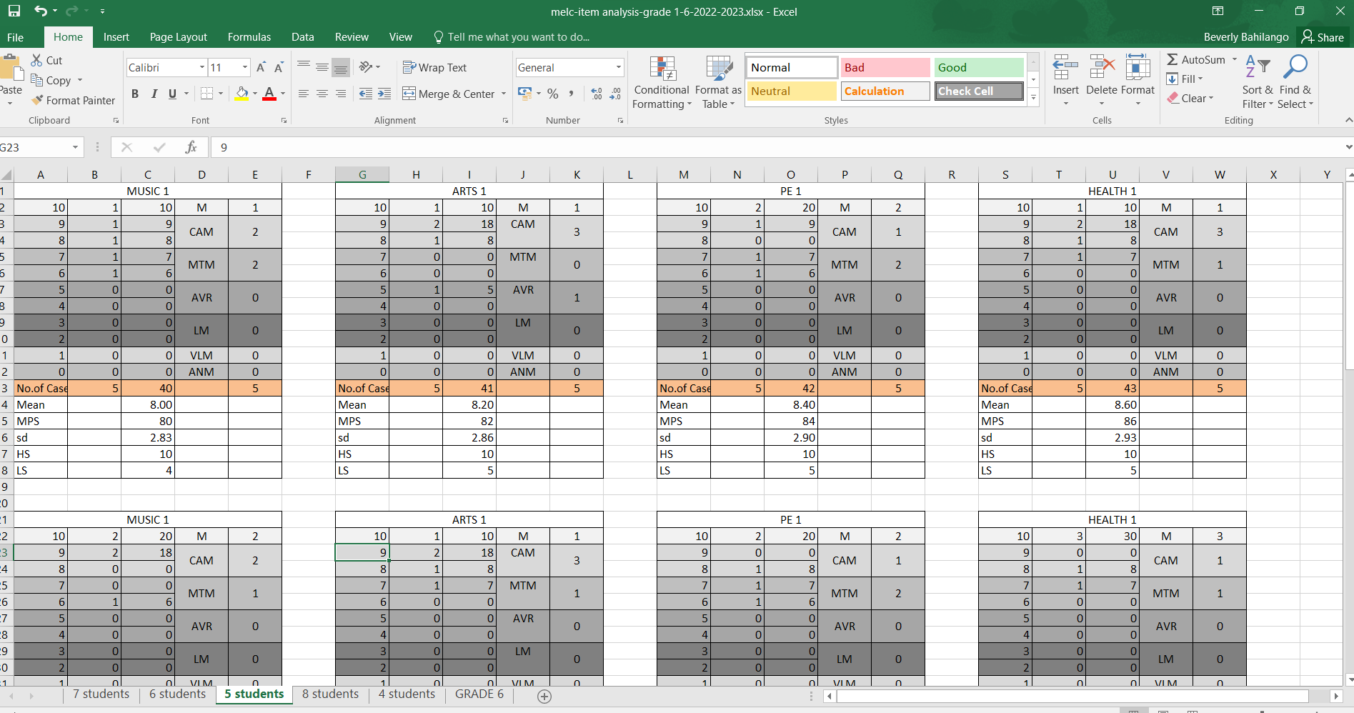Click the Copy icon
The image size is (1354, 713).
36,80
